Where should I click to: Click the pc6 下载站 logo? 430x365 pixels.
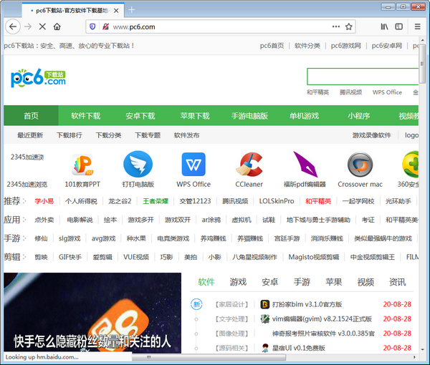coord(39,78)
